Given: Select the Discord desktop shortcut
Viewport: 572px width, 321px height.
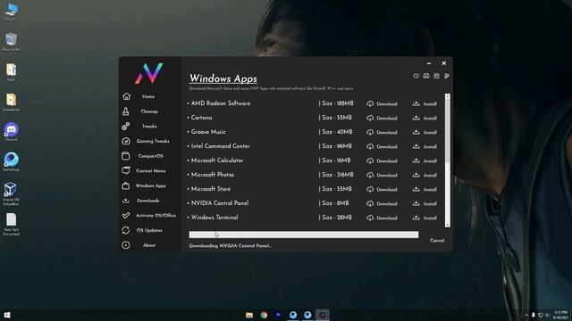Looking at the screenshot, I should pyautogui.click(x=11, y=132).
